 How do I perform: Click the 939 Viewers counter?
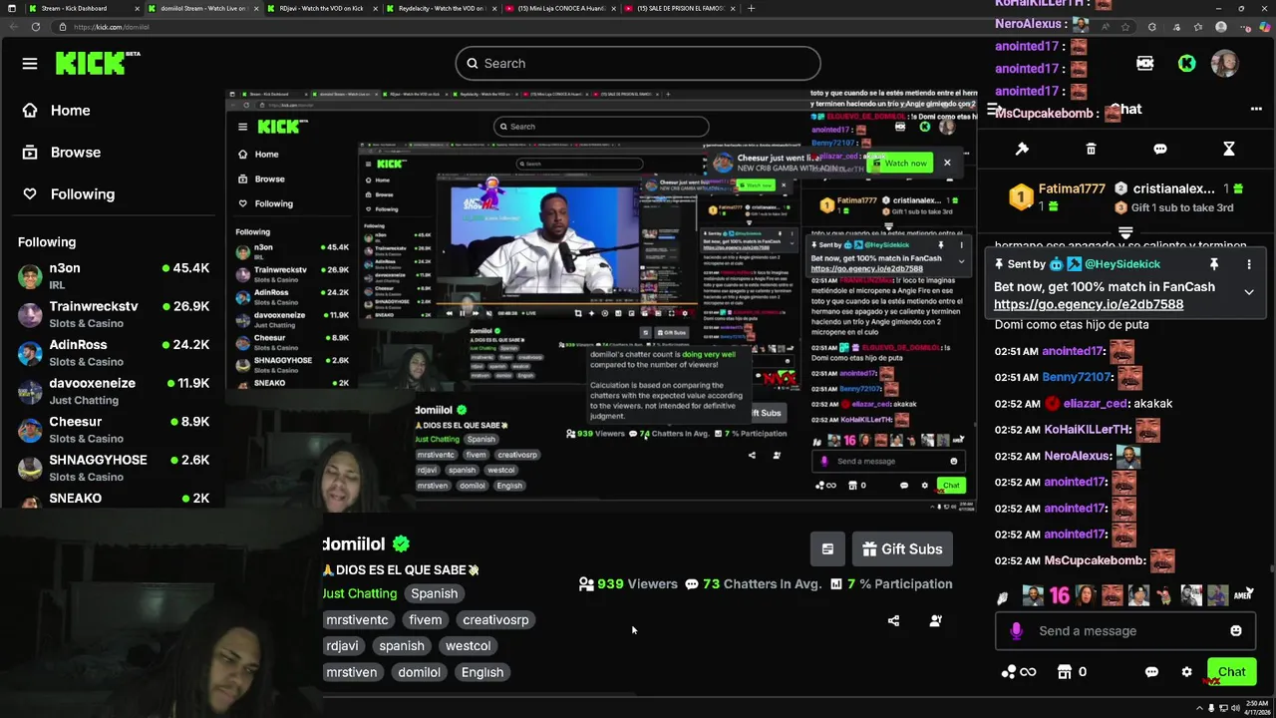coord(628,584)
